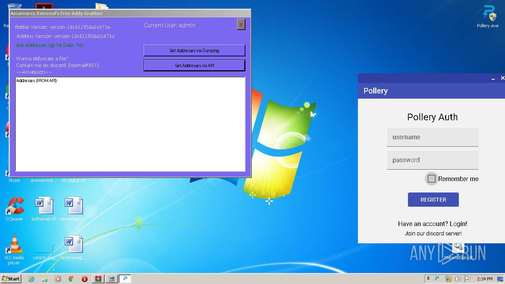This screenshot has width=505, height=284.
Task: Click the 2:34 PM system clock
Action: tap(484, 279)
